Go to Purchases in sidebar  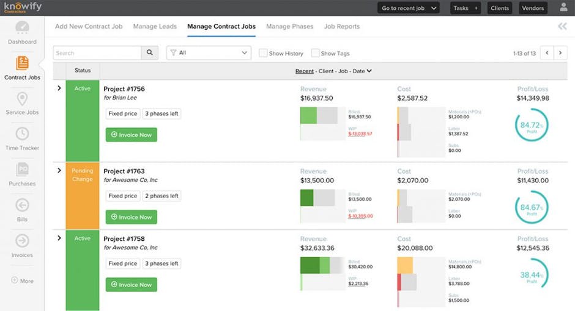click(22, 170)
